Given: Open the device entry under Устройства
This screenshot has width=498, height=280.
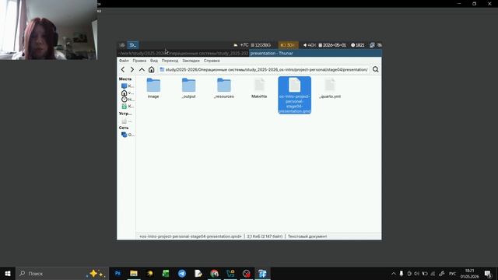Looking at the screenshot, I should 127,121.
